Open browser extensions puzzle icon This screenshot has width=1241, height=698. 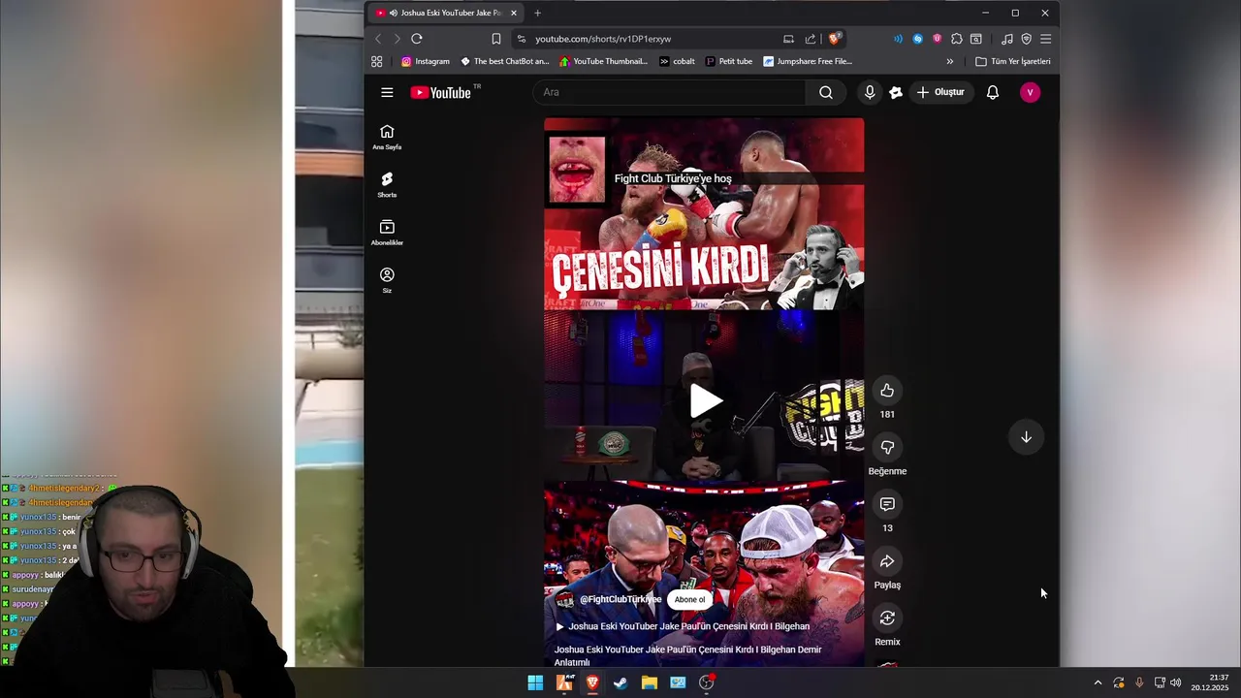click(x=957, y=39)
